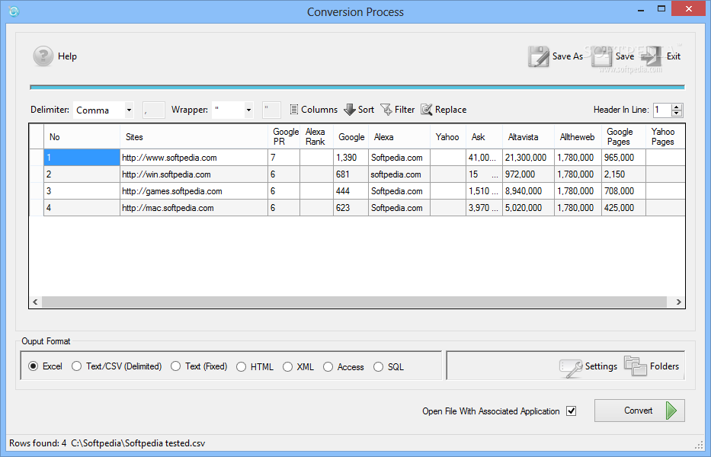Select cell http://www.softpedia.com

pyautogui.click(x=194, y=158)
